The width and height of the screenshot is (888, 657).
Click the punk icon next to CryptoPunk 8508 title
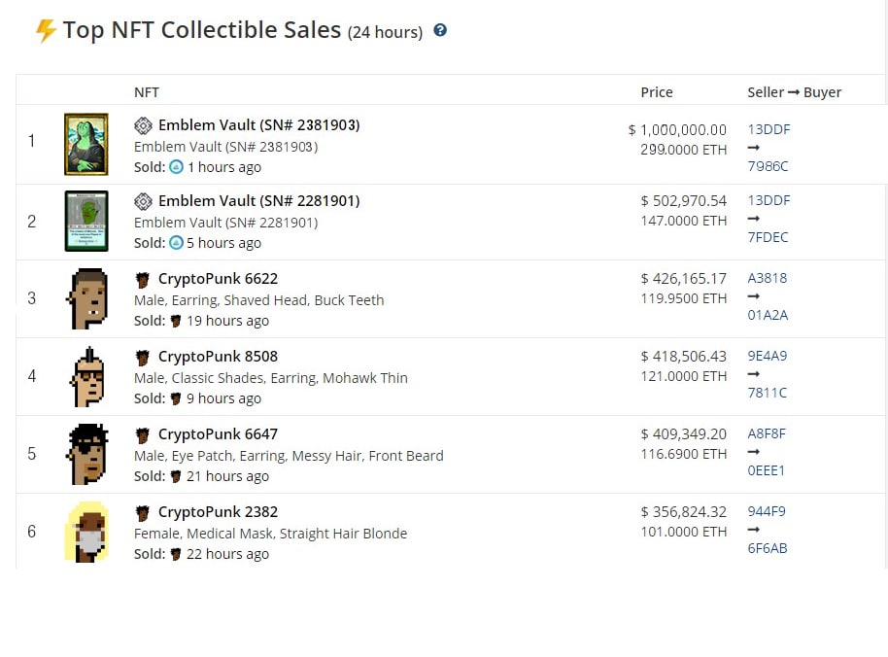pos(143,358)
